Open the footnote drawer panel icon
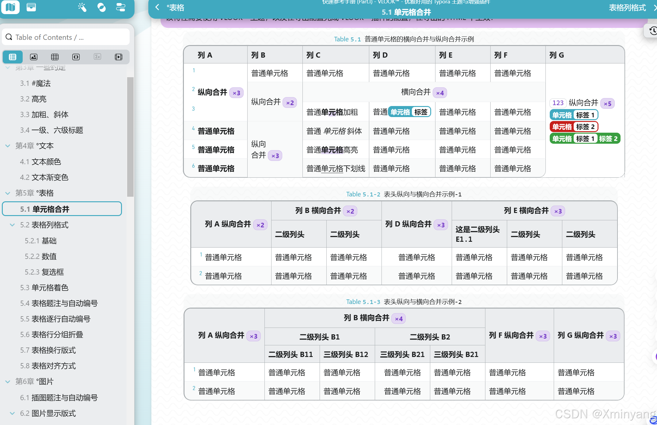Viewport: 657px width, 425px height. tap(31, 7)
